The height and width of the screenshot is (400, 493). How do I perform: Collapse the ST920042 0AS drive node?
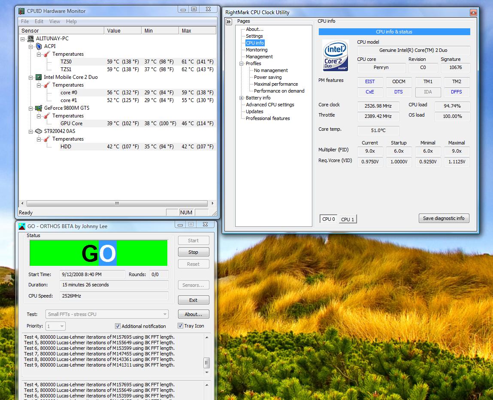click(x=30, y=131)
